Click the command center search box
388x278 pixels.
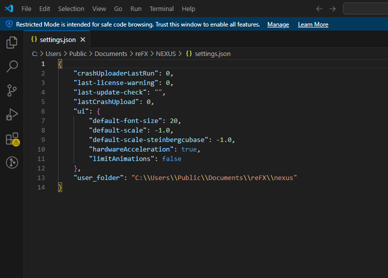coord(365,9)
